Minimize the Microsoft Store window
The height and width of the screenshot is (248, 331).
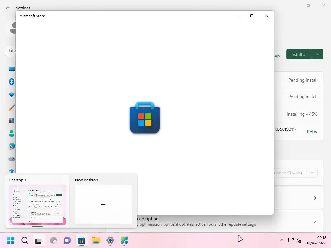tap(237, 16)
